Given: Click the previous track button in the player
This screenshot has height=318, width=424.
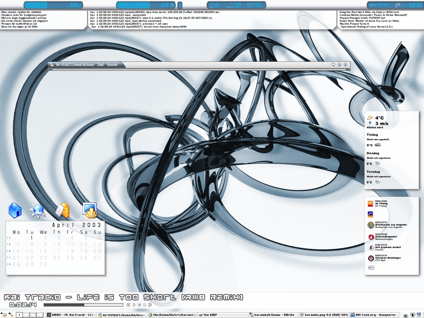Looking at the screenshot, I should coord(128,305).
